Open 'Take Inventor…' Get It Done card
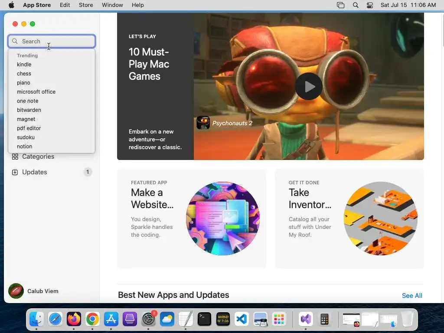 pos(349,219)
